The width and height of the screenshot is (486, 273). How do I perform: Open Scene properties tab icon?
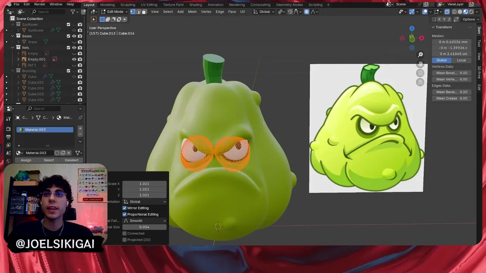pos(8,153)
